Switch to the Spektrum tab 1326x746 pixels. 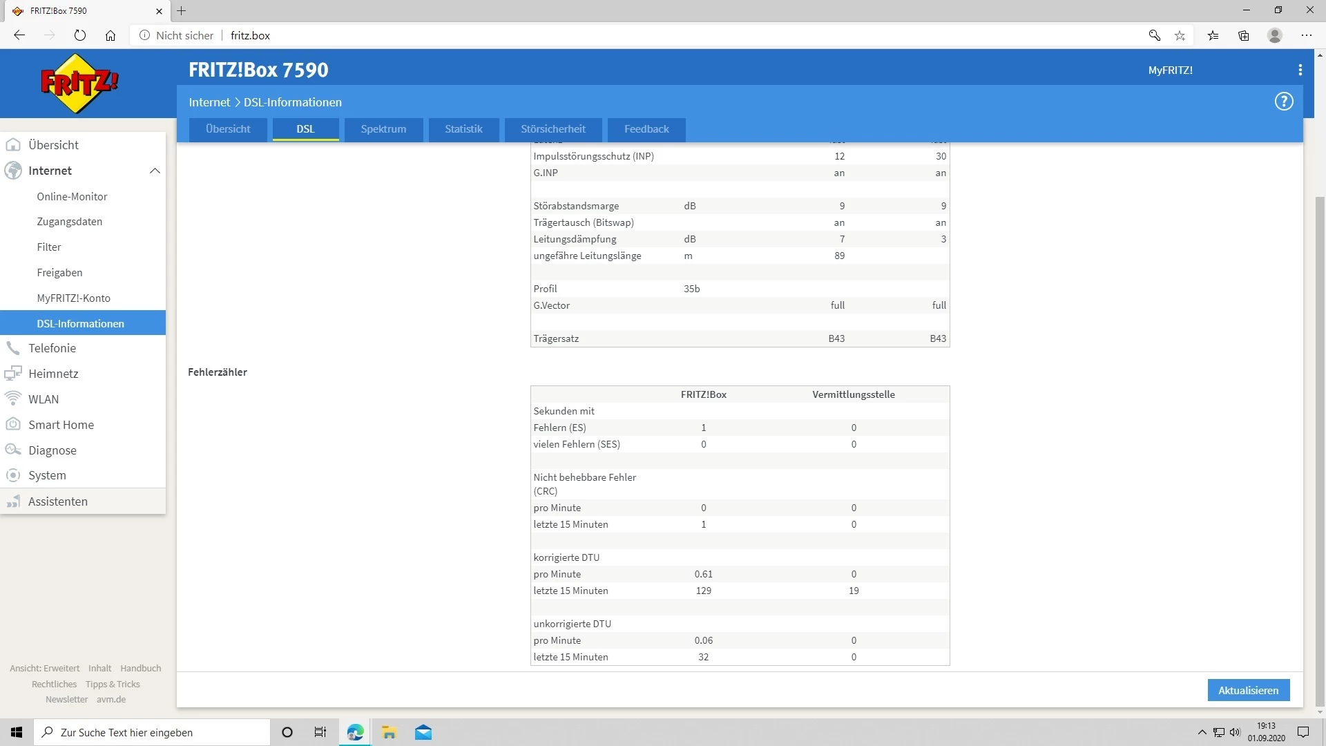(x=383, y=129)
